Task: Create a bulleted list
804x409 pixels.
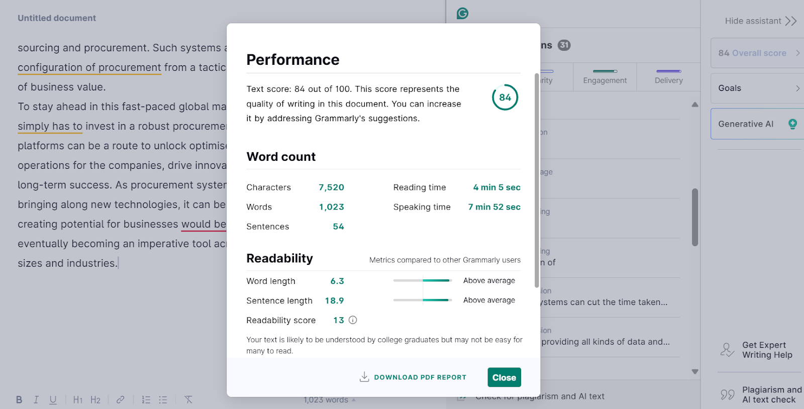Action: (x=163, y=399)
